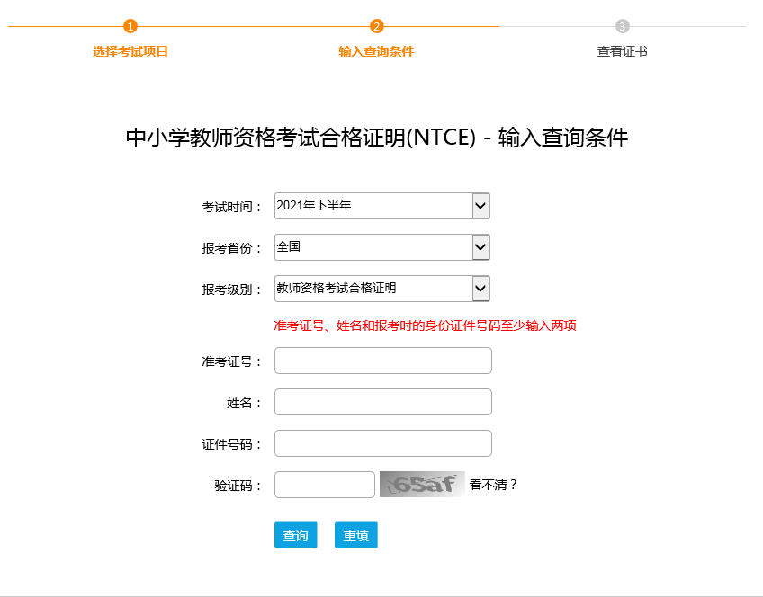The image size is (763, 597).
Task: Select the 输入查询条件 step label
Action: [376, 51]
